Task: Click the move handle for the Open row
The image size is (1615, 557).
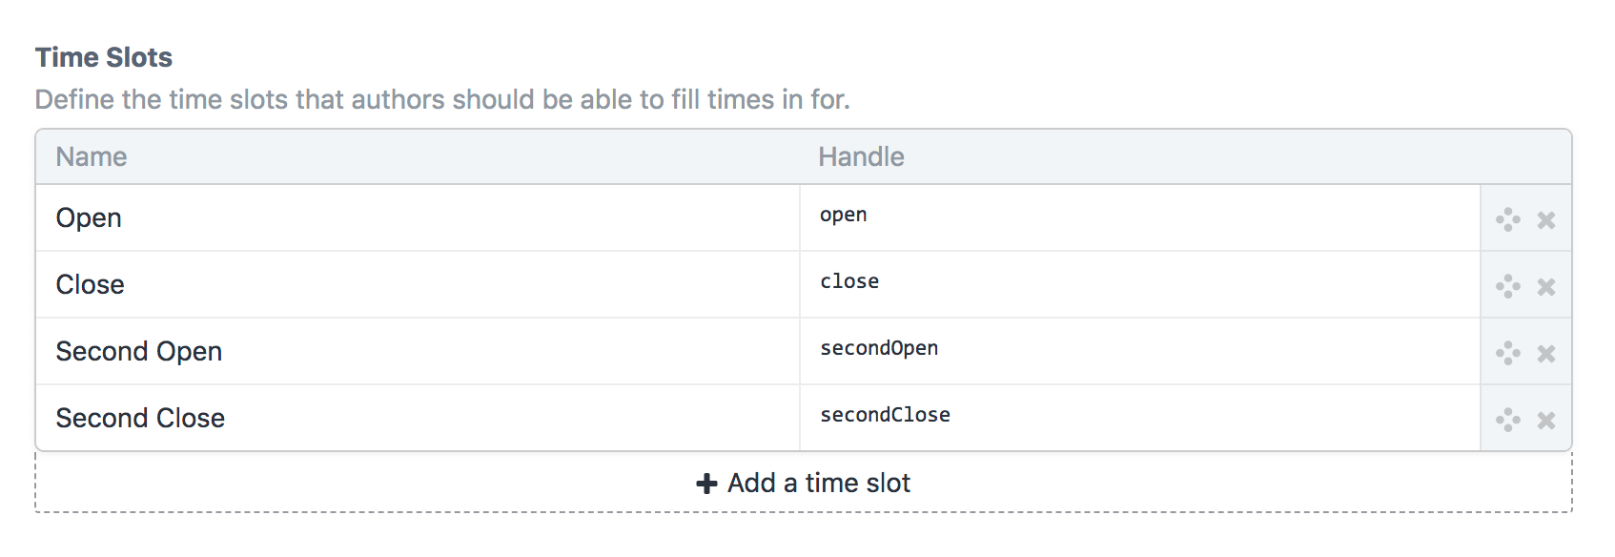Action: (x=1508, y=219)
